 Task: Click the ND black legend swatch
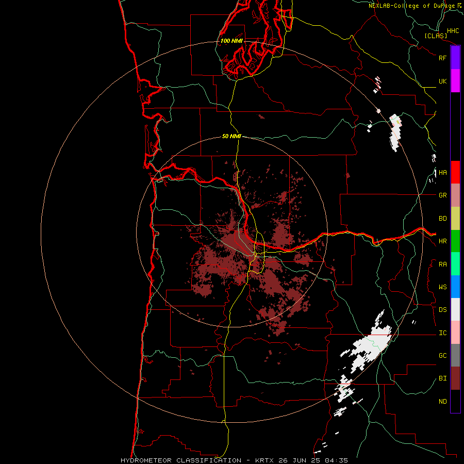coord(455,401)
